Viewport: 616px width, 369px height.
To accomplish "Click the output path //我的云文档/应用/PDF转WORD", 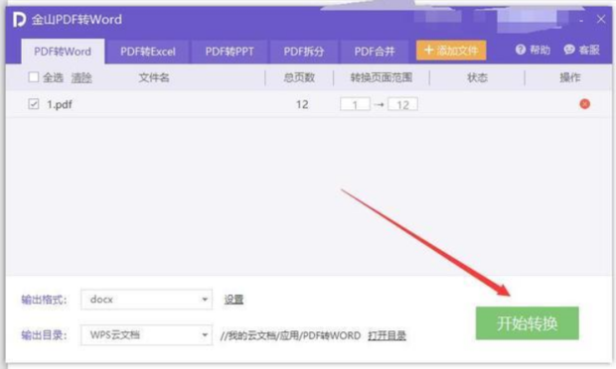I will pos(290,335).
